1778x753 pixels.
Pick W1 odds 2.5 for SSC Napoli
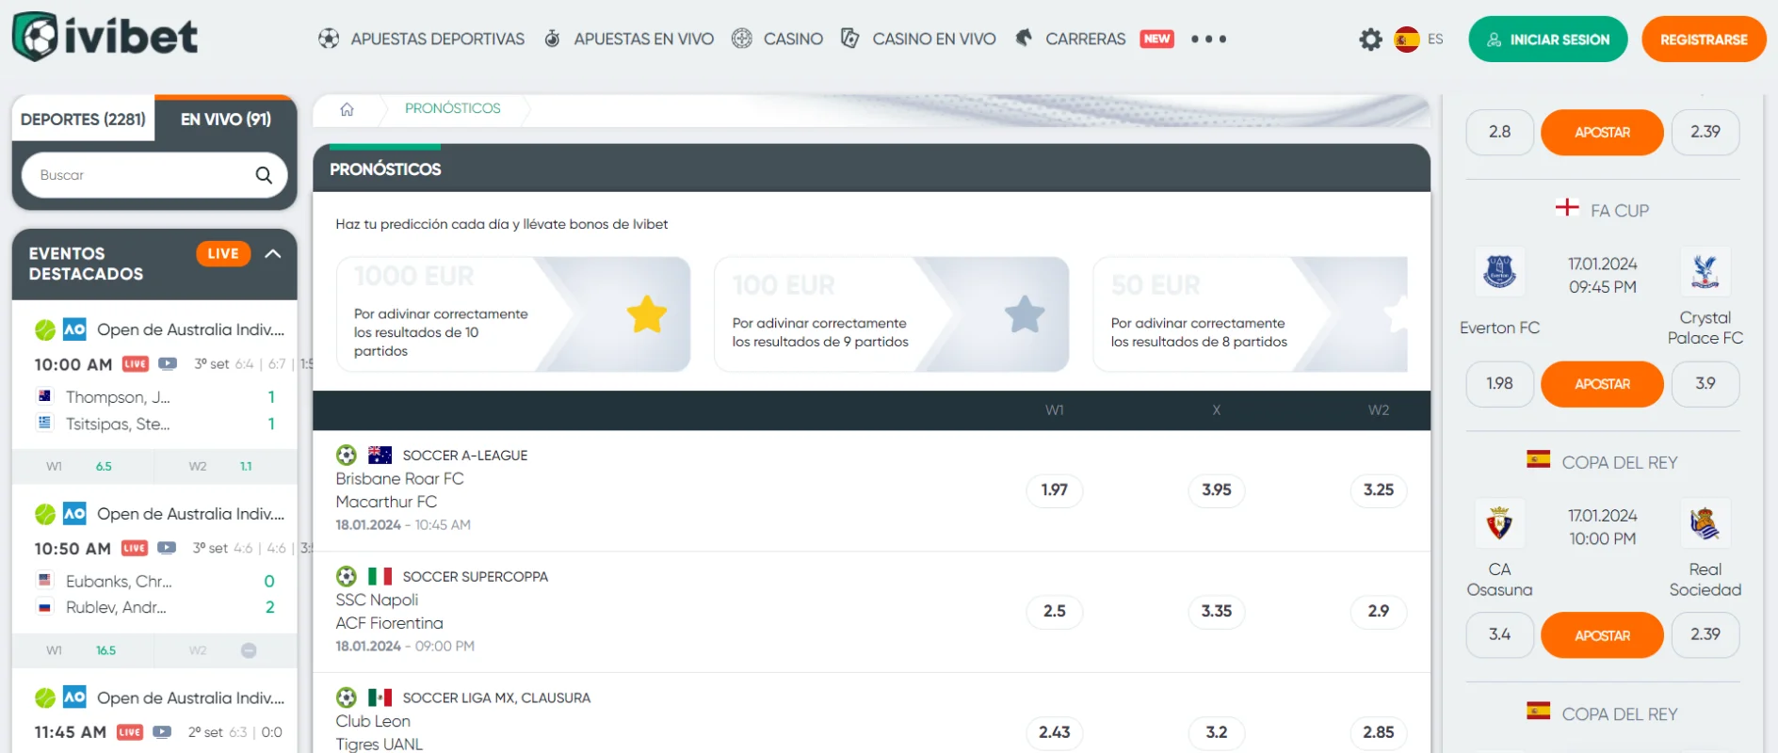(x=1055, y=611)
